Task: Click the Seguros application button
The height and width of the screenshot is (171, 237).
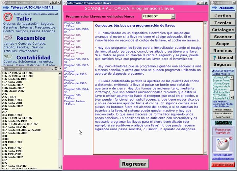Action: 223,64
